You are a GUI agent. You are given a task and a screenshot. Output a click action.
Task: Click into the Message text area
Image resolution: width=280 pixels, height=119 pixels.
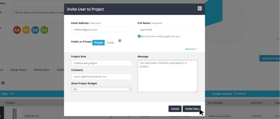(x=167, y=76)
